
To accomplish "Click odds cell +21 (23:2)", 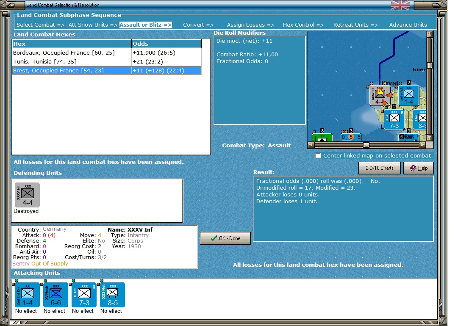I will pyautogui.click(x=167, y=61).
